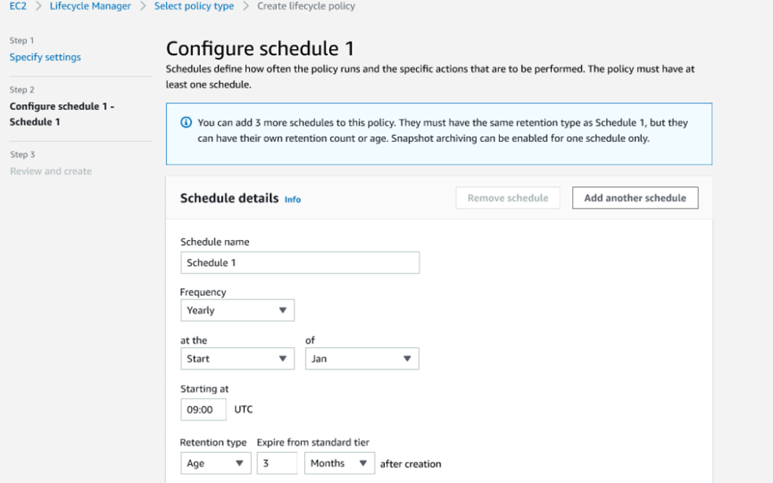This screenshot has height=483, width=773.
Task: Open the Retention type dropdown showing Age
Action: pyautogui.click(x=216, y=463)
